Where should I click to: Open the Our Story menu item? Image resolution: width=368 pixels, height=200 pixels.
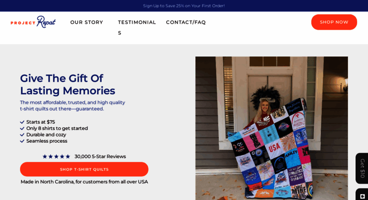coord(87,22)
